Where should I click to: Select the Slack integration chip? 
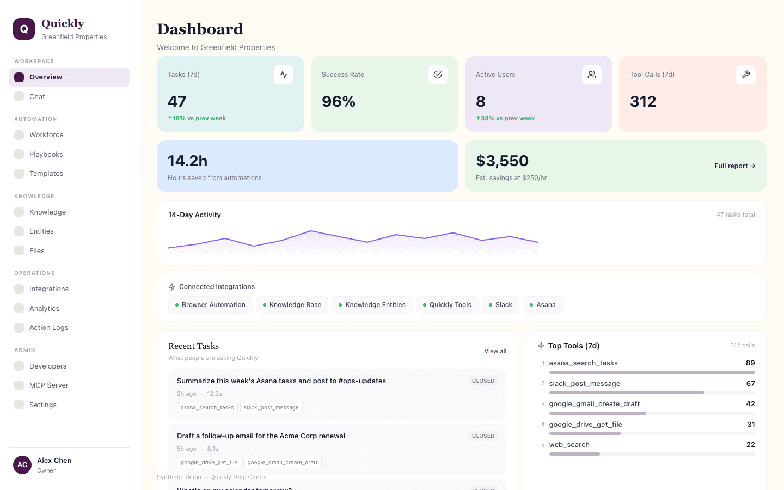click(500, 305)
